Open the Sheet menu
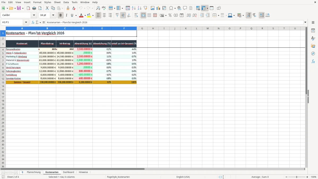The height and width of the screenshot is (179, 318). pyautogui.click(x=57, y=2)
